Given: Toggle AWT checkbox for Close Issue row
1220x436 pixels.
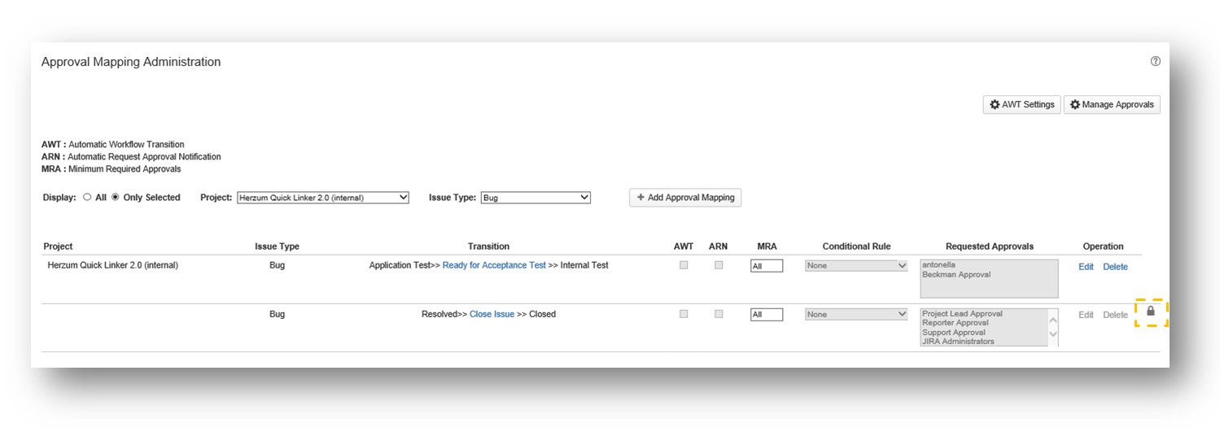Looking at the screenshot, I should click(x=684, y=314).
